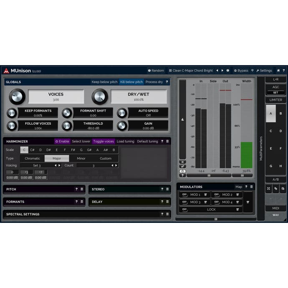The image size is (288, 288).
Task: Click the meter analyzer bar chart icon
Action: tap(182, 119)
